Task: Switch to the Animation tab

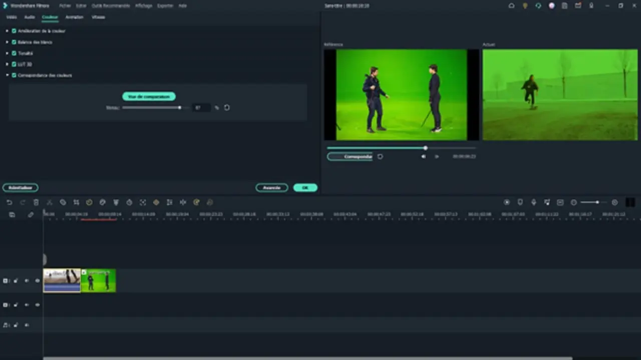Action: [x=75, y=17]
